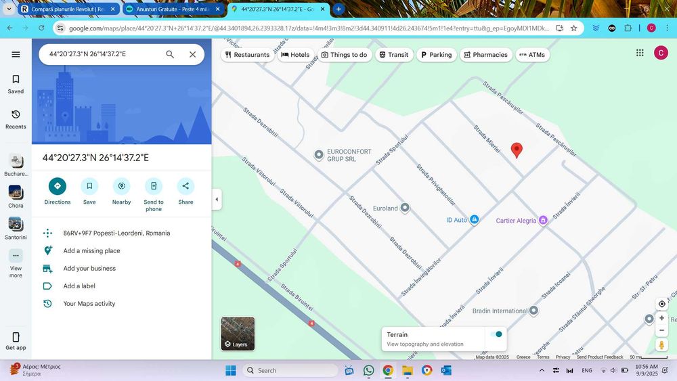Open WhatsApp from the taskbar
The width and height of the screenshot is (677, 381).
[x=369, y=370]
